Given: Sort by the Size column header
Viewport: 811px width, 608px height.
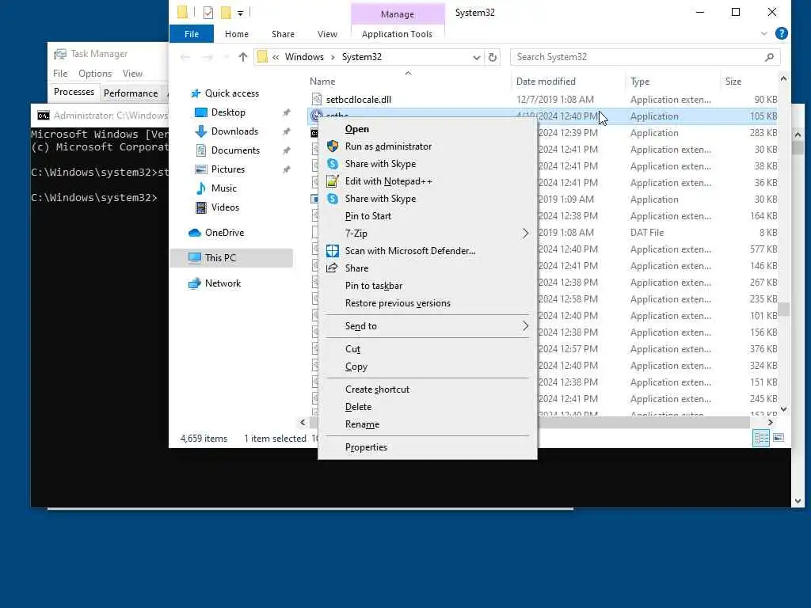Looking at the screenshot, I should click(733, 82).
